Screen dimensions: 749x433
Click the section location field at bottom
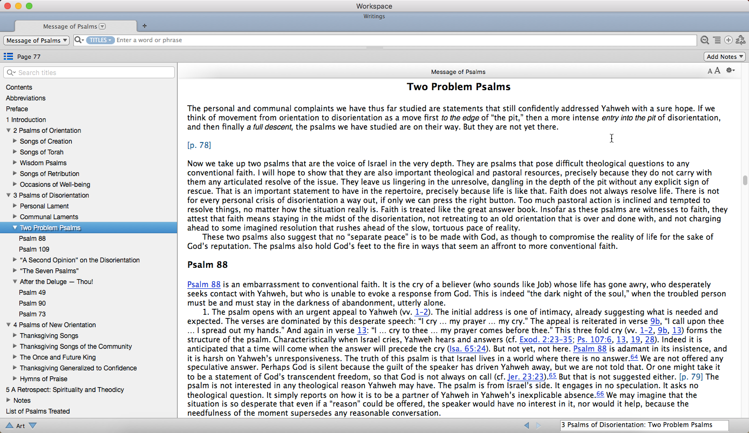[644, 425]
